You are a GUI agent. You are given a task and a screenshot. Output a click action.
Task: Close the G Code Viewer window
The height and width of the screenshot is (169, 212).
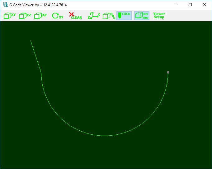(x=205, y=5)
